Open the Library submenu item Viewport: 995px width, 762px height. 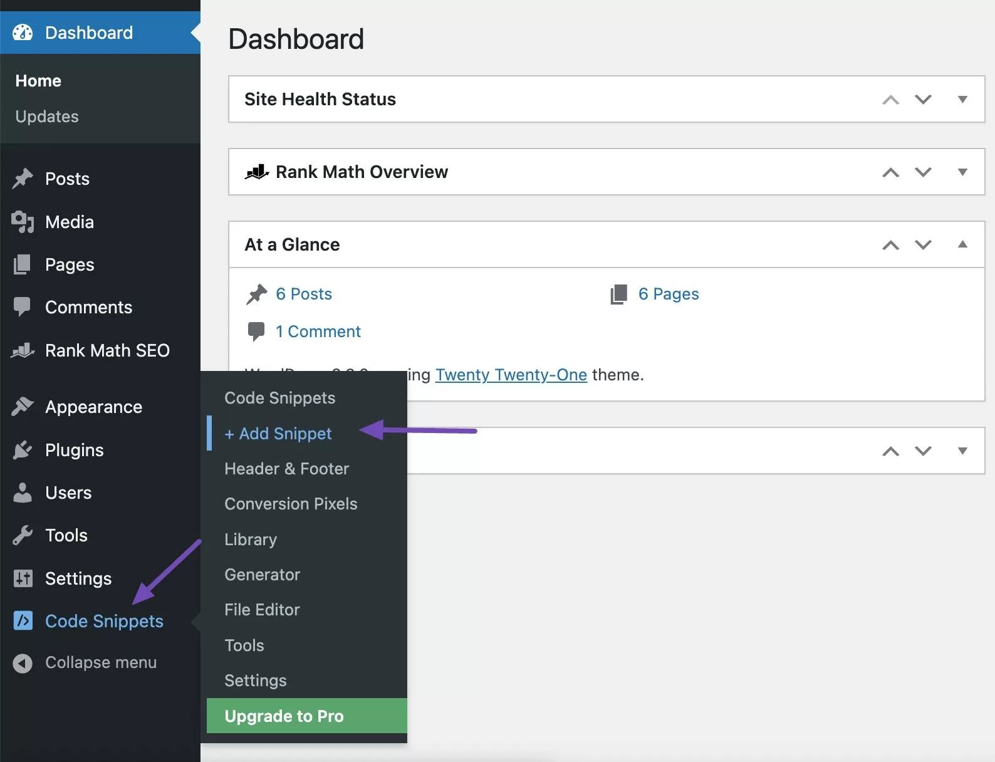(251, 540)
